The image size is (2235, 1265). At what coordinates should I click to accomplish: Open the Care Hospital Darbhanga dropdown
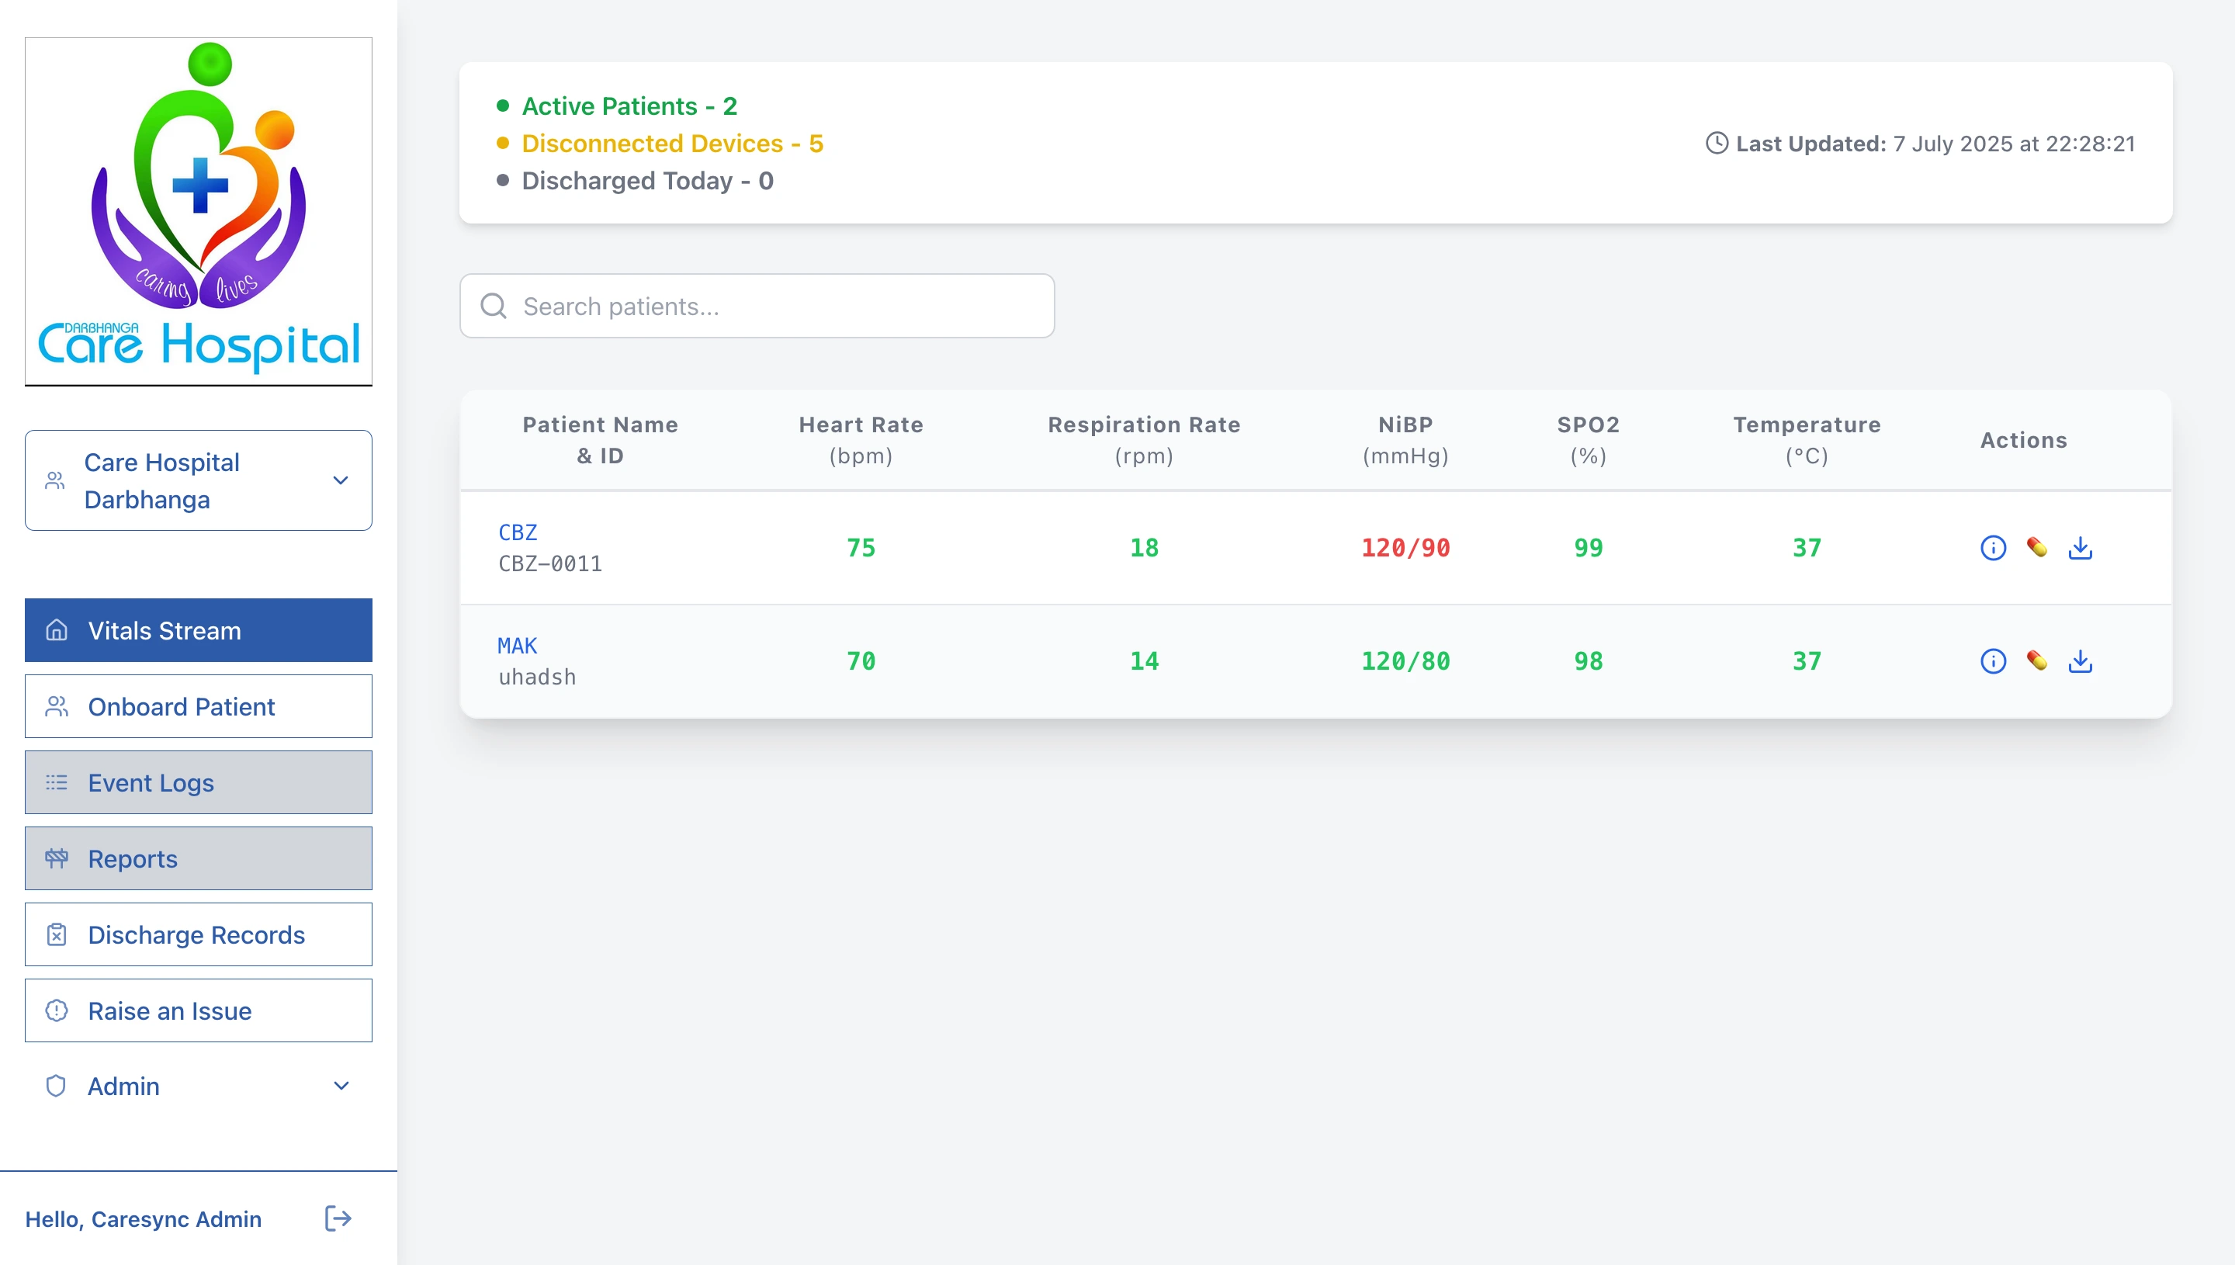pyautogui.click(x=199, y=480)
